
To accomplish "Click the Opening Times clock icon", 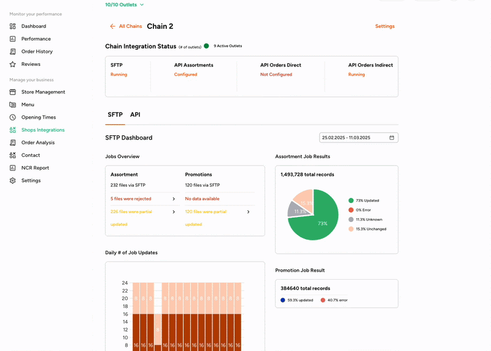I will (x=13, y=117).
